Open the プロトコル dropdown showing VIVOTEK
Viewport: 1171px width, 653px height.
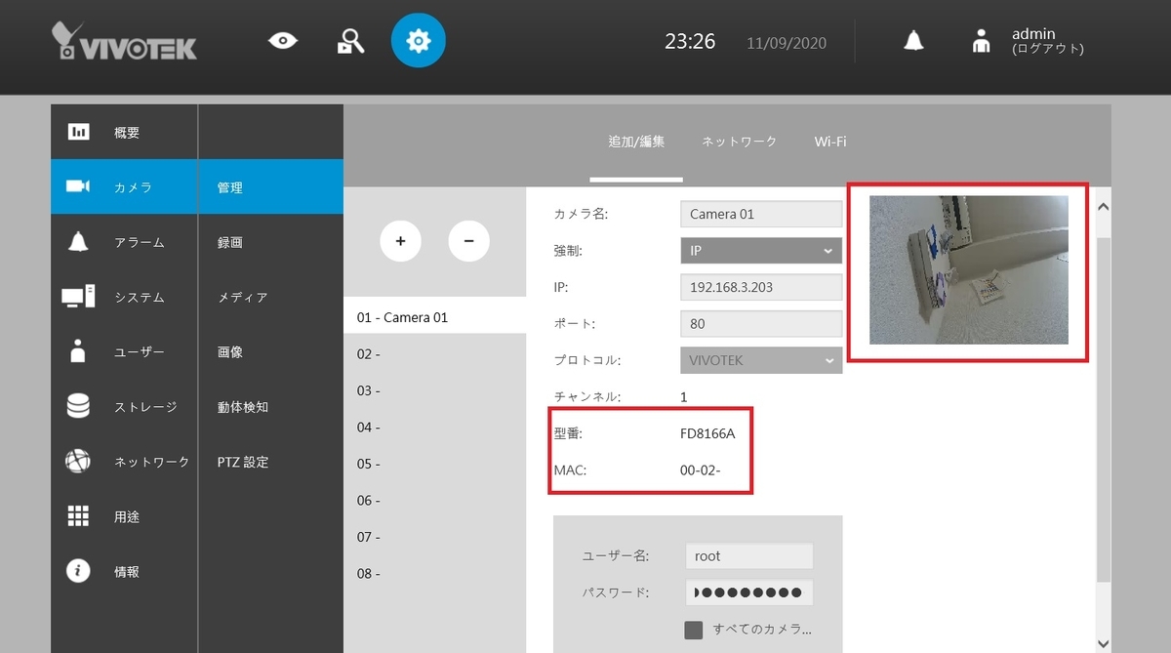760,359
